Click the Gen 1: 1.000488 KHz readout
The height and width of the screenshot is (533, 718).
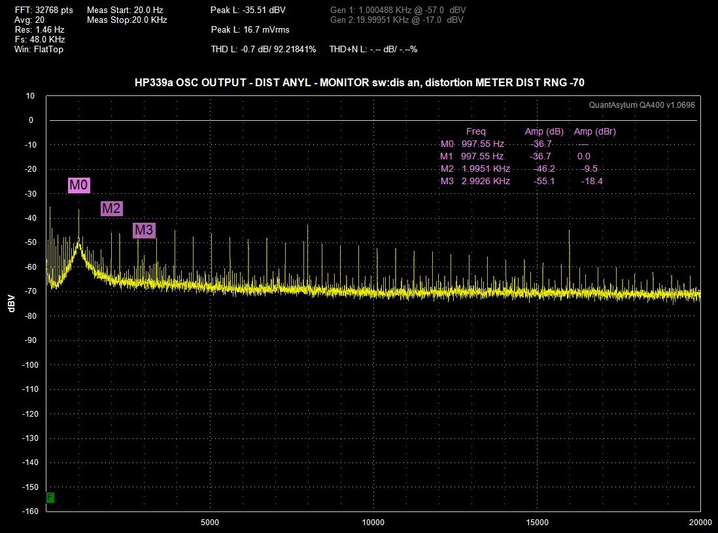tap(398, 10)
